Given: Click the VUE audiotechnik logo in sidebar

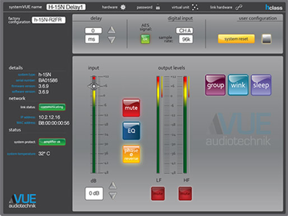Looking at the screenshot, I should (x=22, y=201).
